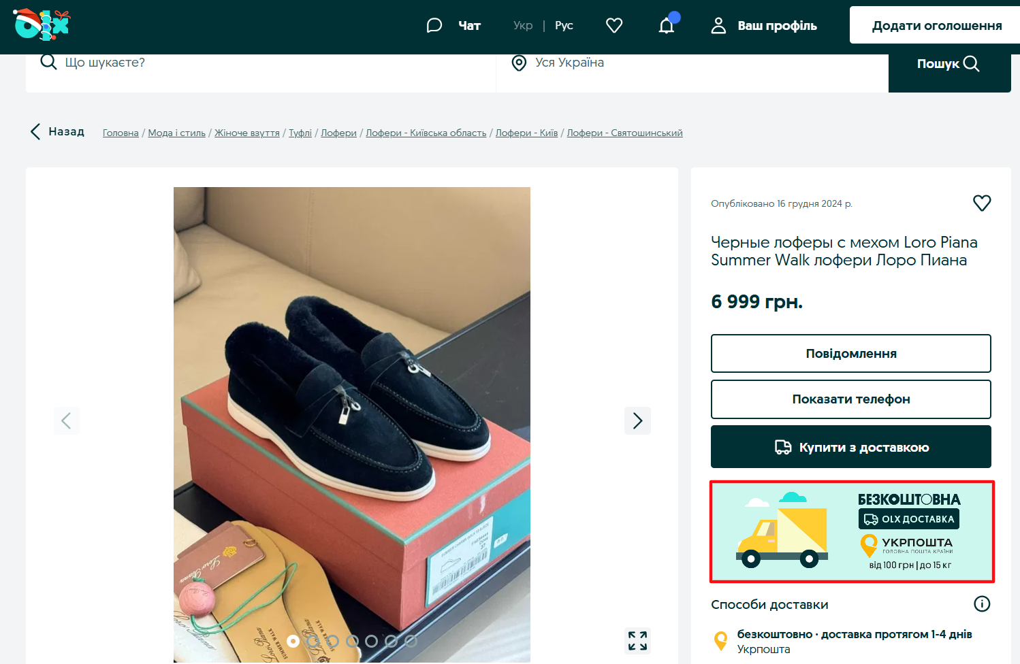The image size is (1020, 664).
Task: Expand the photo with the fullscreen icon
Action: coord(637,640)
